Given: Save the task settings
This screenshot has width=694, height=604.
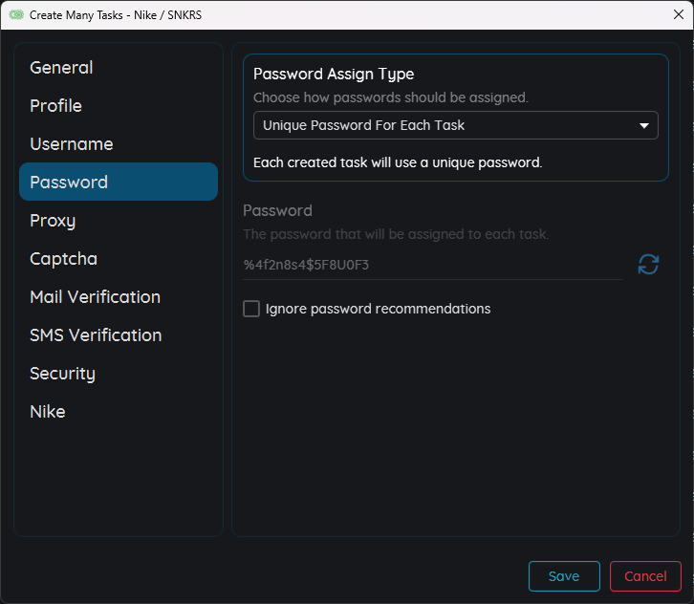Looking at the screenshot, I should tap(564, 576).
